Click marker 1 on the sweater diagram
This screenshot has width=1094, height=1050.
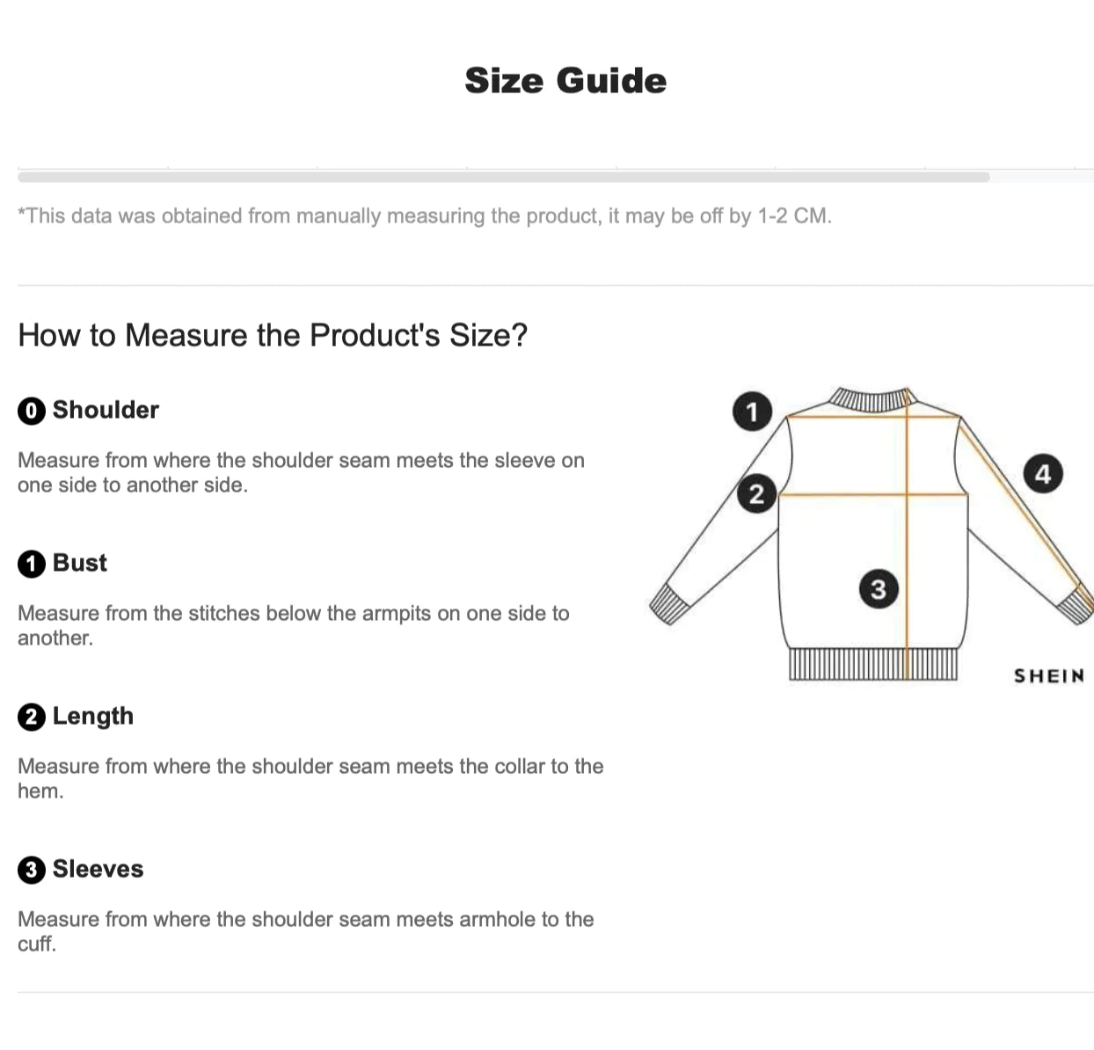click(752, 412)
